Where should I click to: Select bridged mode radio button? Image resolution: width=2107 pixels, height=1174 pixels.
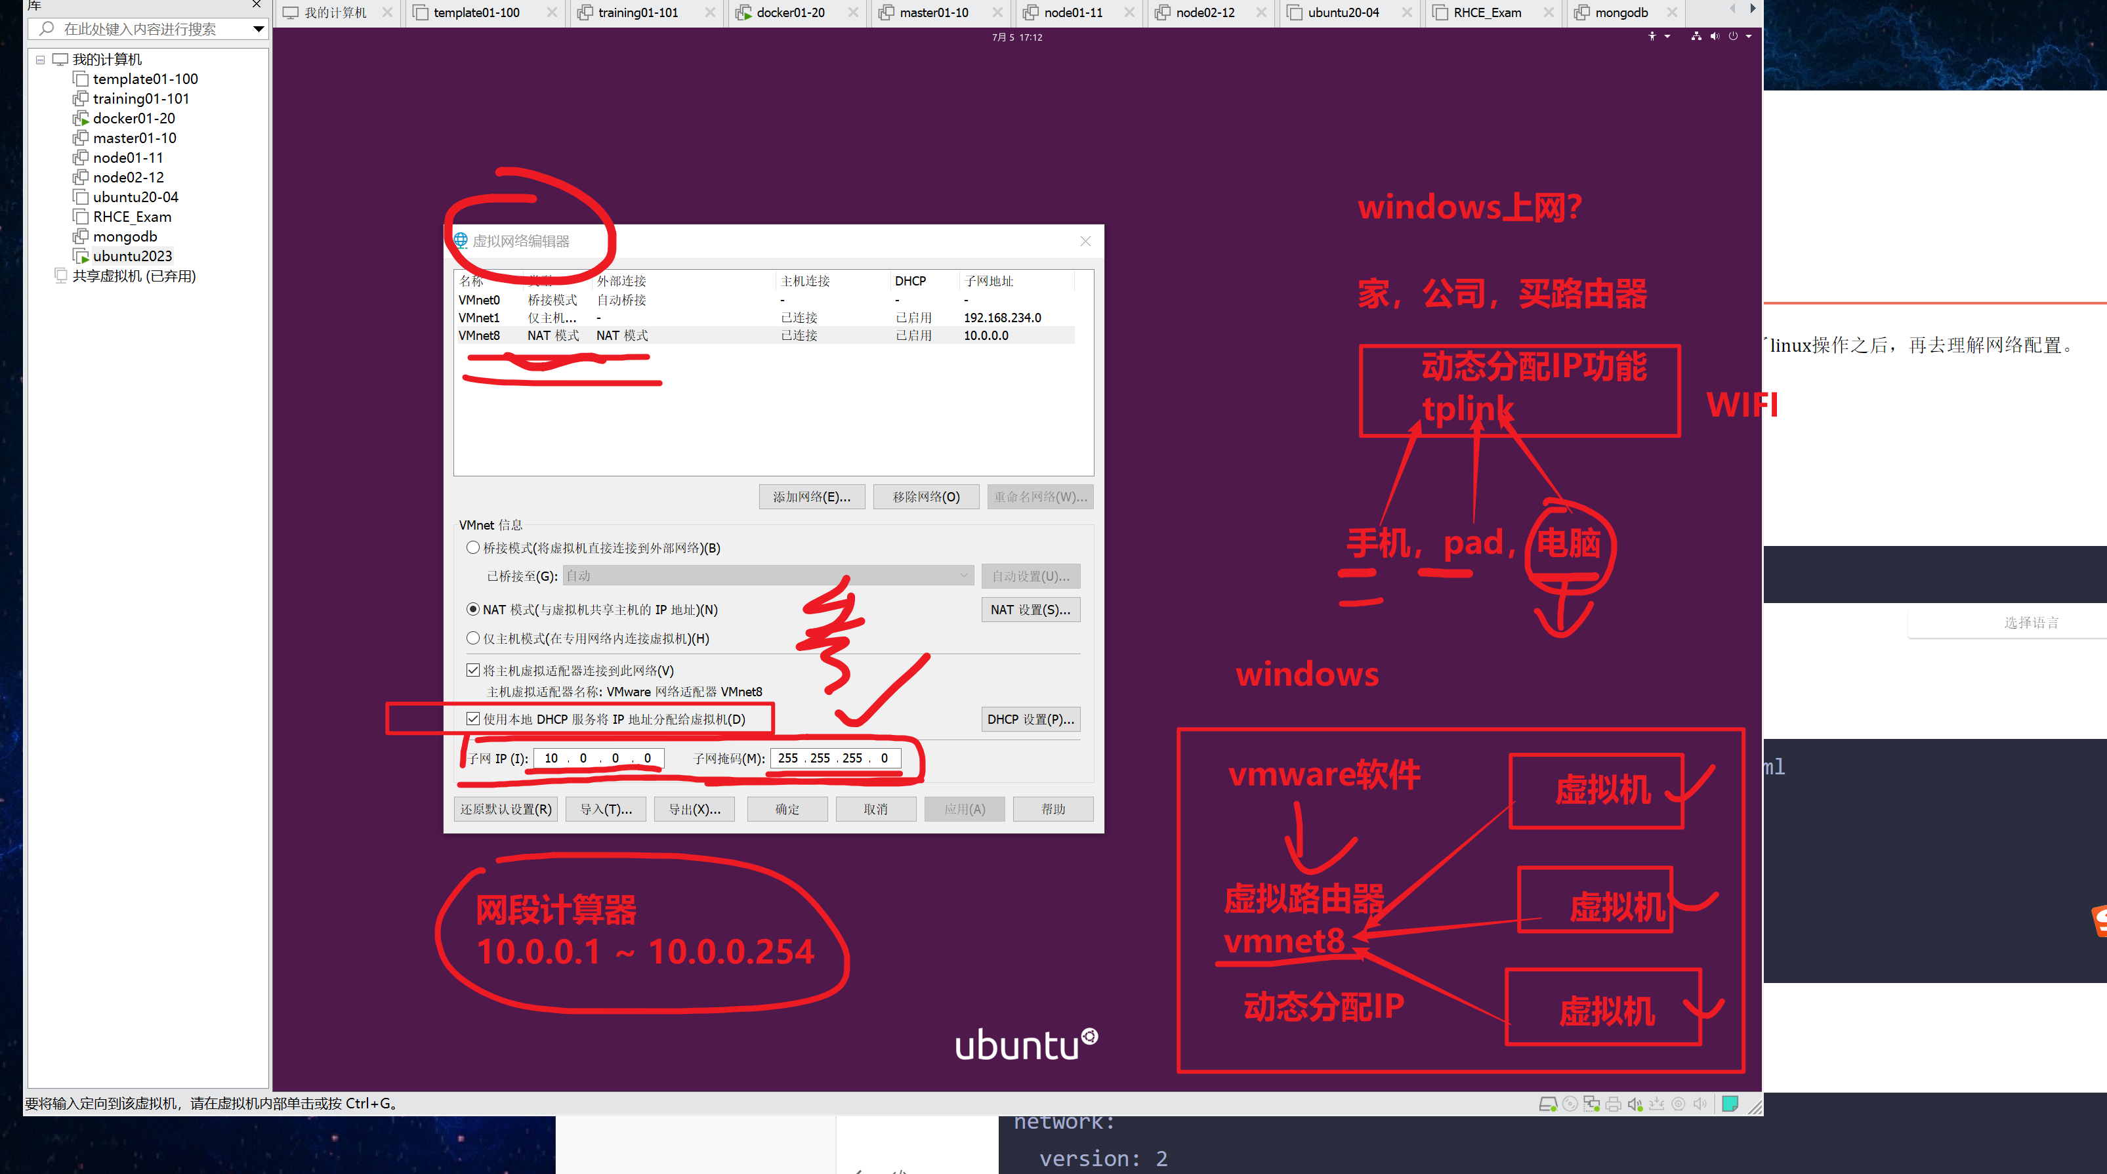(x=472, y=547)
